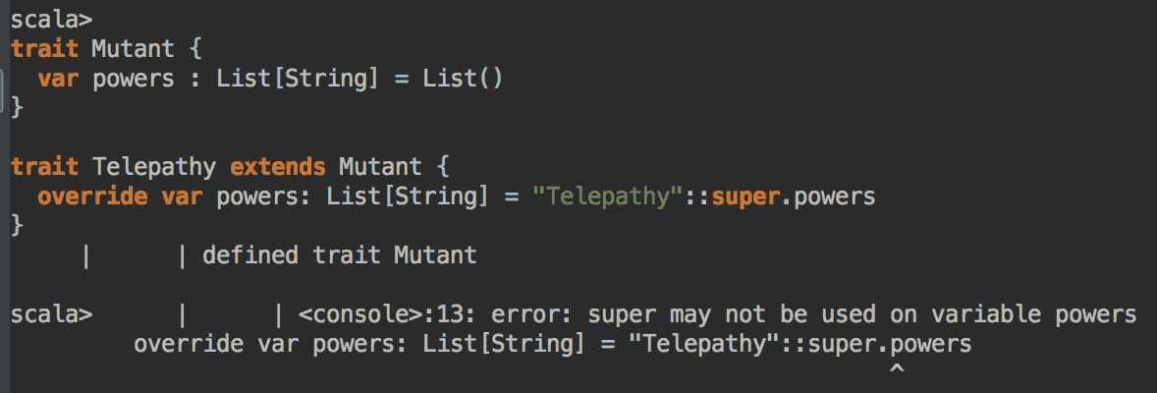Viewport: 1157px width, 393px height.
Task: Click the orange super keyword
Action: click(738, 196)
